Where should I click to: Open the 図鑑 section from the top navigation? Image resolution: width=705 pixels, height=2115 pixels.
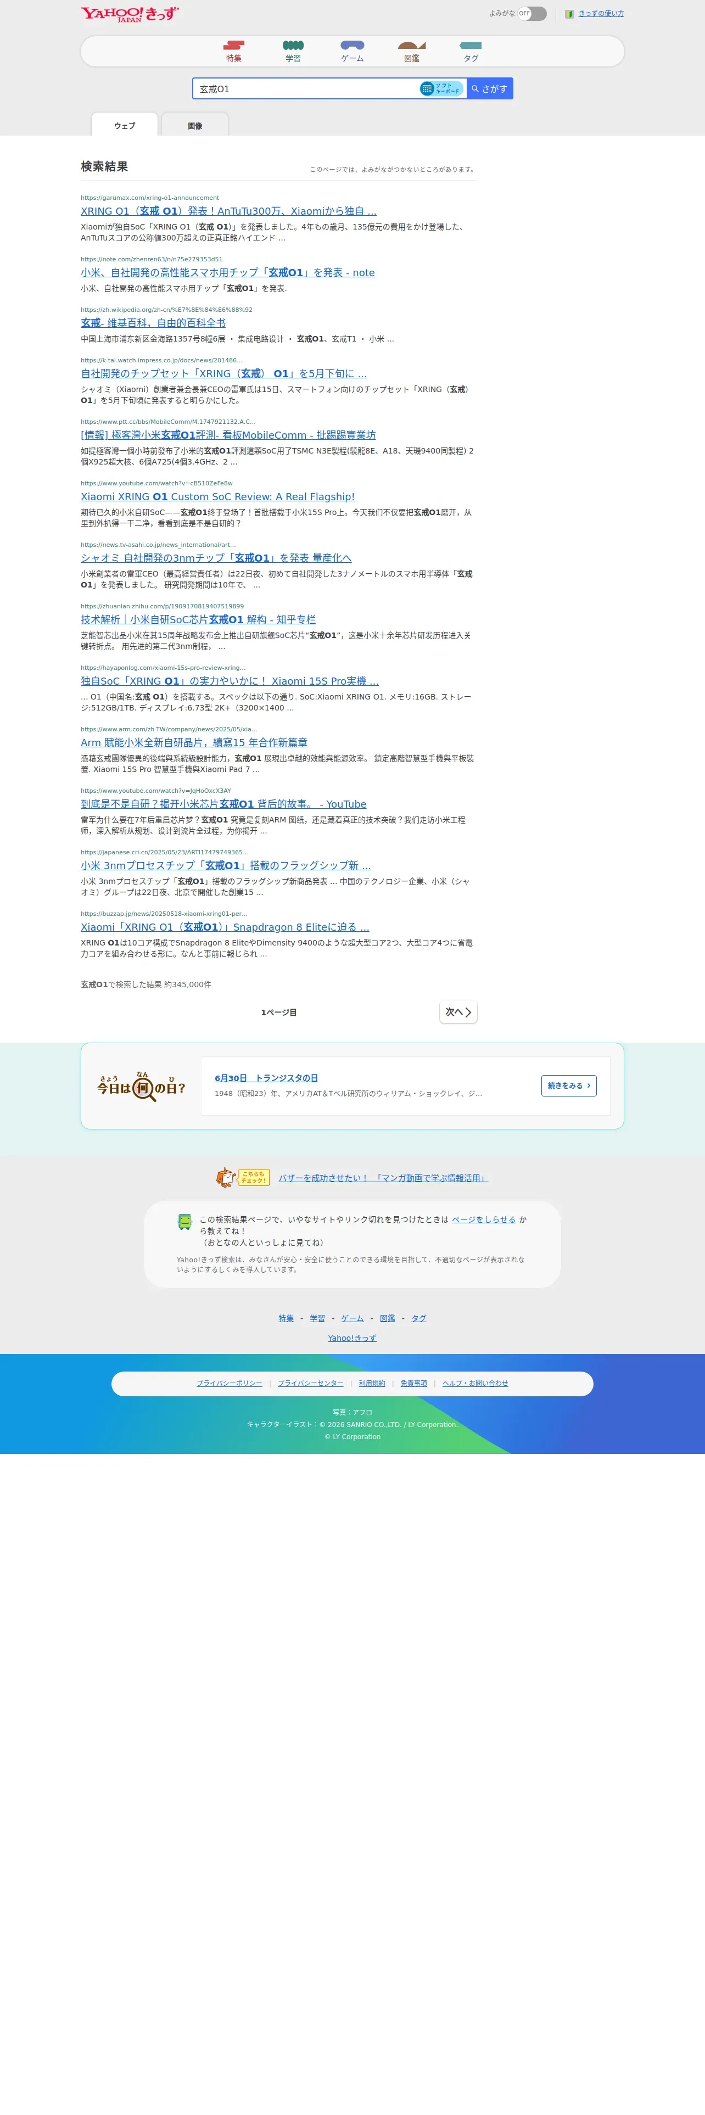pyautogui.click(x=411, y=52)
